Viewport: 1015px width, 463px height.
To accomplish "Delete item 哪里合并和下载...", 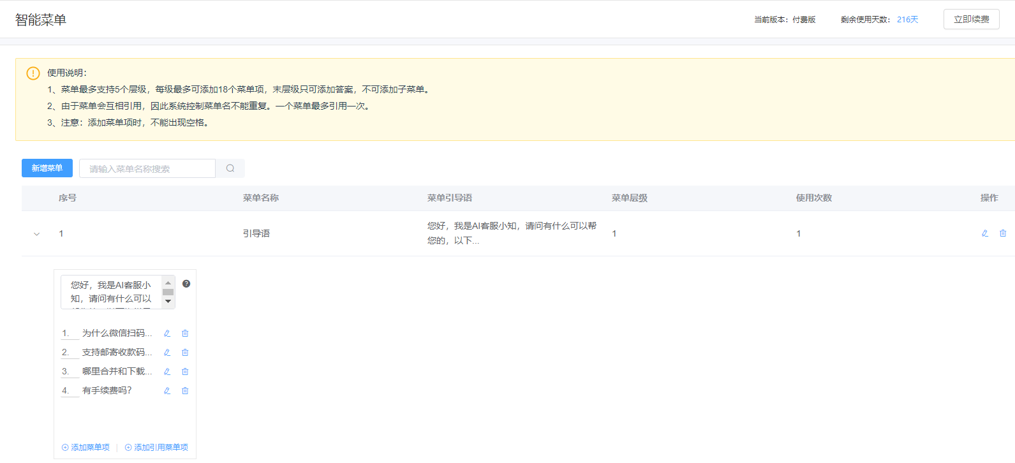I will (185, 372).
